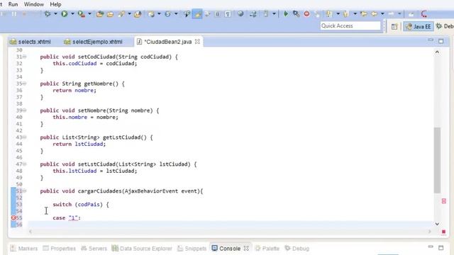The image size is (454, 255).
Task: Click the Debug bug icon in toolbar
Action: click(x=48, y=14)
